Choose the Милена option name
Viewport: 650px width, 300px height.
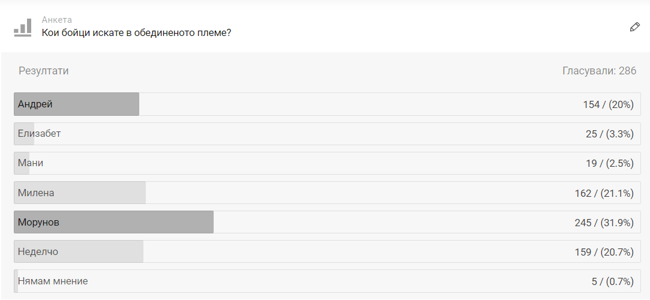[36, 193]
